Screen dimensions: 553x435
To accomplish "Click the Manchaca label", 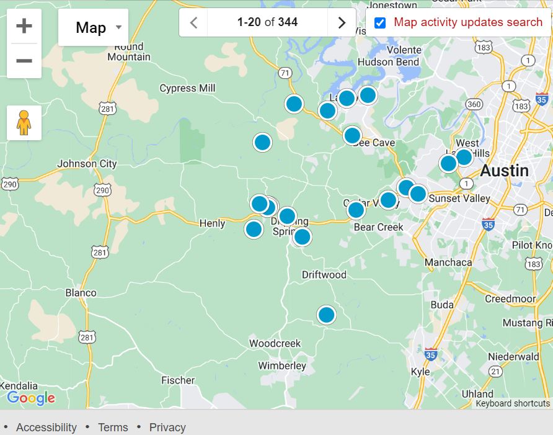I will [448, 262].
